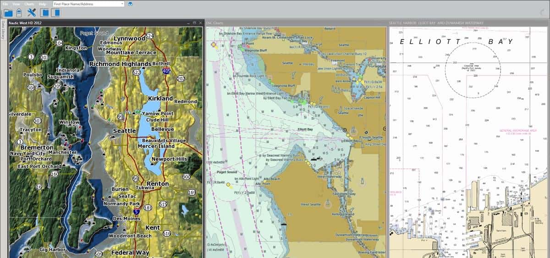
Task: Click the Seattle city label on the relief map
Action: pos(124,131)
